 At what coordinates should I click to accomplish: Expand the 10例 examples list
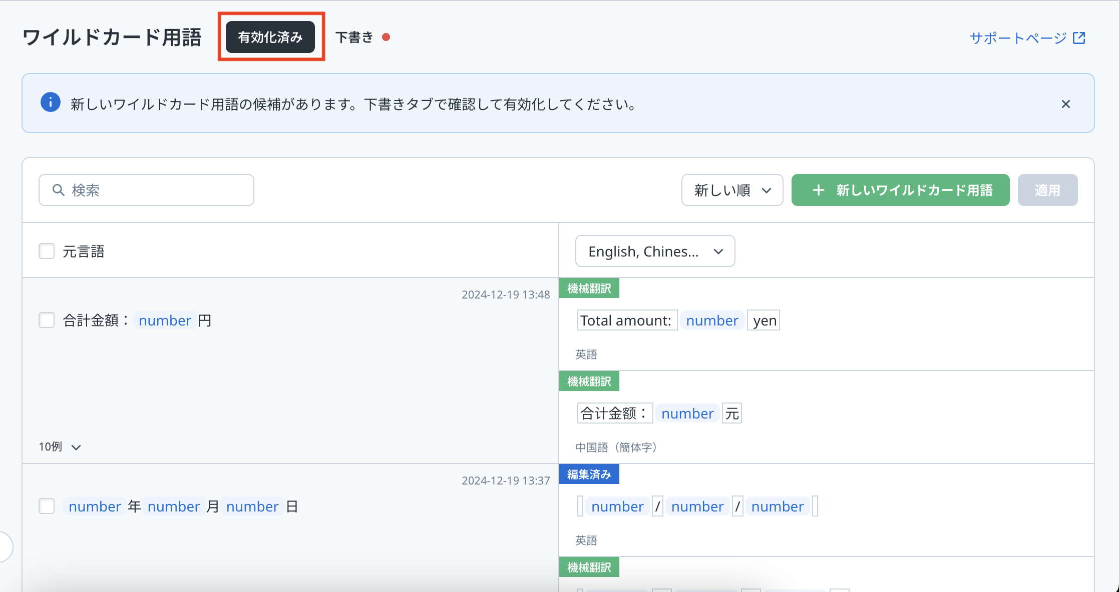coord(60,446)
